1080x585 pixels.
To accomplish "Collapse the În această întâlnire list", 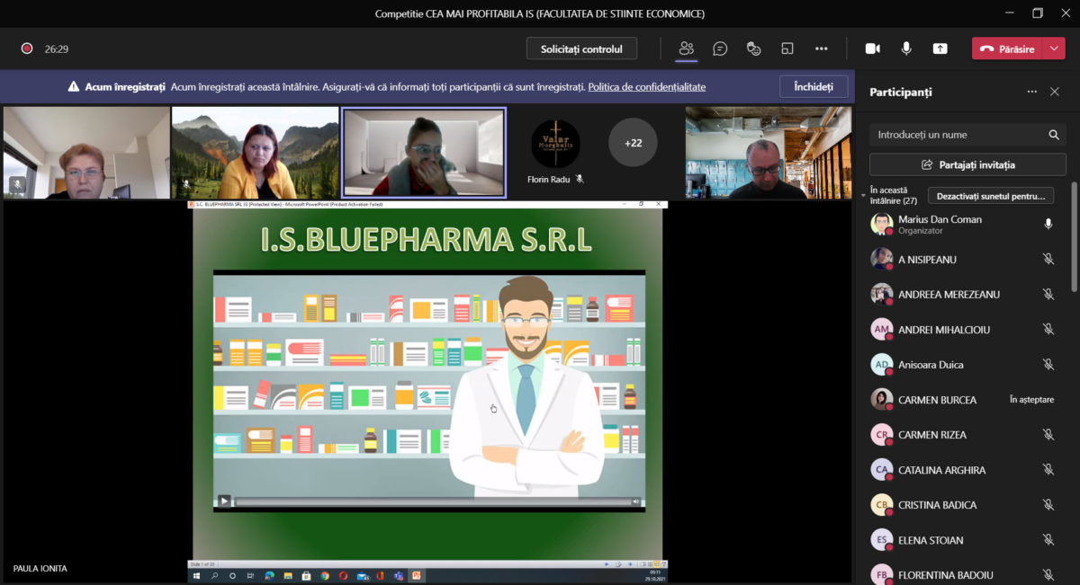I will (863, 191).
